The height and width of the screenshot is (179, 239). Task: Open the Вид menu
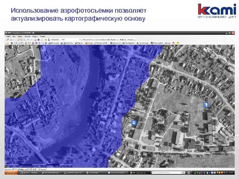pos(14,36)
